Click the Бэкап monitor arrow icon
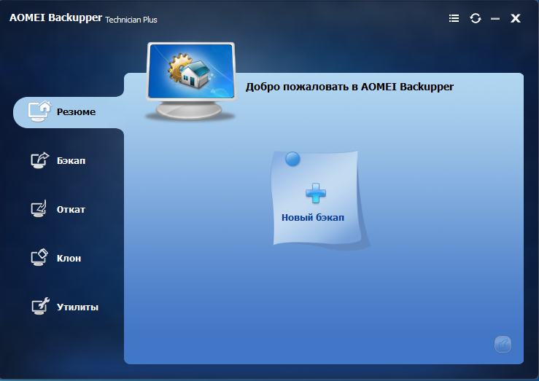The width and height of the screenshot is (539, 381). 40,160
